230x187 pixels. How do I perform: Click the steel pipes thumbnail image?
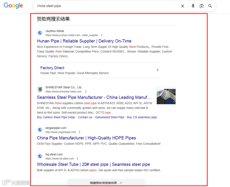166,96
